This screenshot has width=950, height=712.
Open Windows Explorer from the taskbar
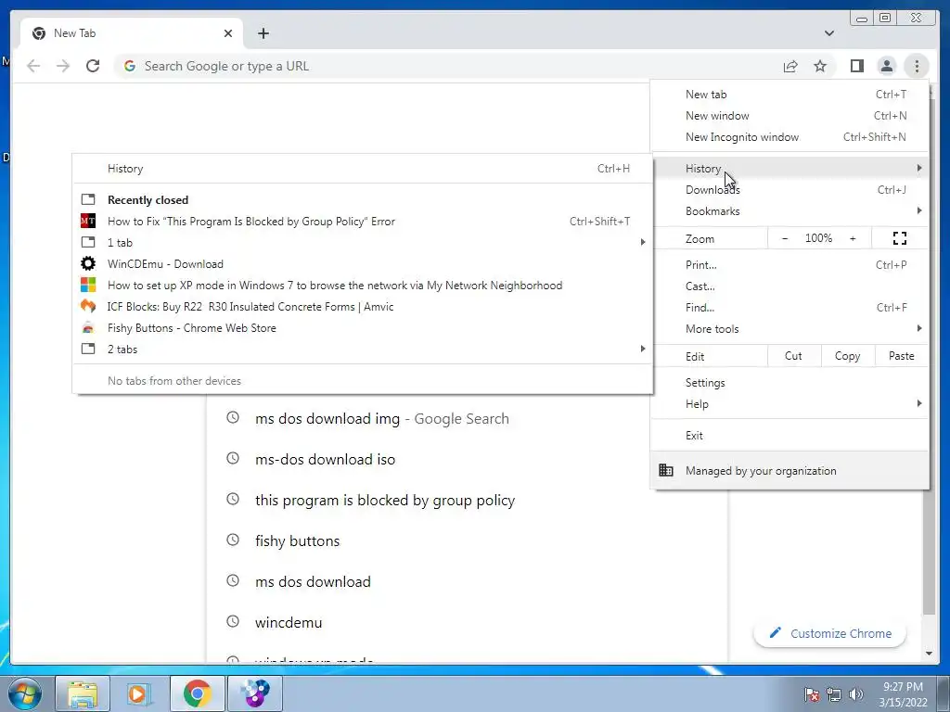coord(83,693)
